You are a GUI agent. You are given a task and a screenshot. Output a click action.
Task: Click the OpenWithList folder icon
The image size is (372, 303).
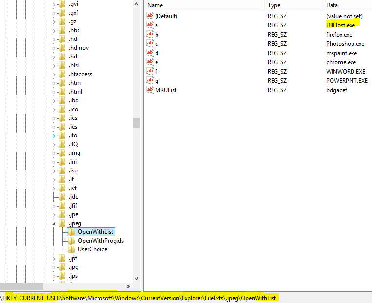pos(71,232)
